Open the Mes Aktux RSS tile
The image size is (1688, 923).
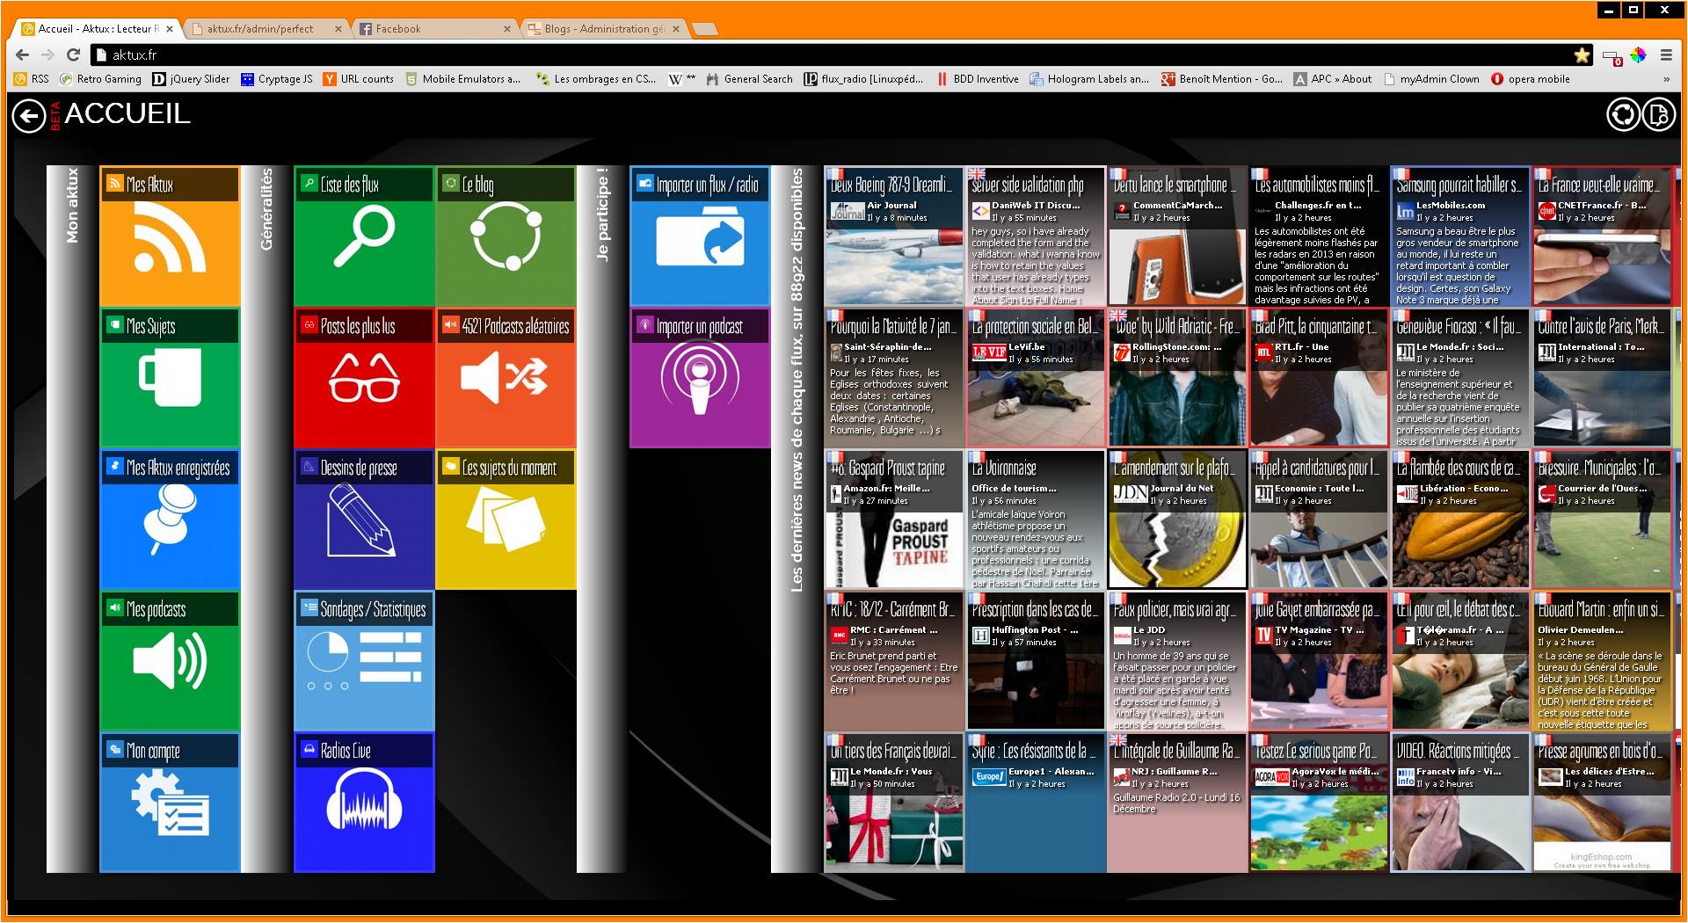pos(170,236)
